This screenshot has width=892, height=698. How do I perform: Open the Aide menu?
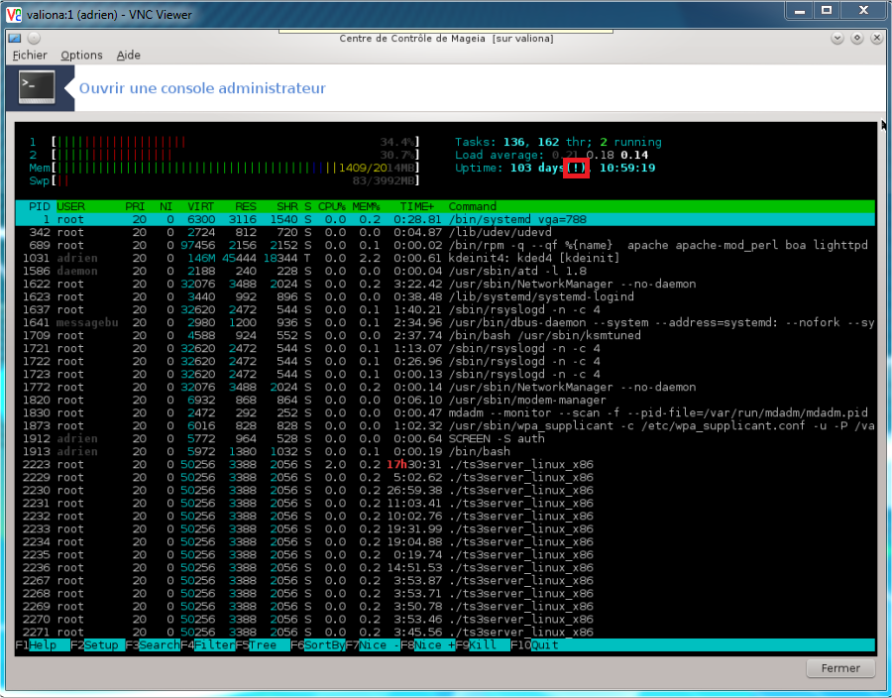[x=129, y=56]
